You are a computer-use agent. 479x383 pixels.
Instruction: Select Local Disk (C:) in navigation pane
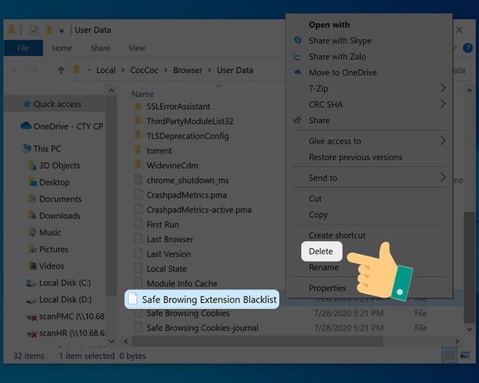coord(59,283)
